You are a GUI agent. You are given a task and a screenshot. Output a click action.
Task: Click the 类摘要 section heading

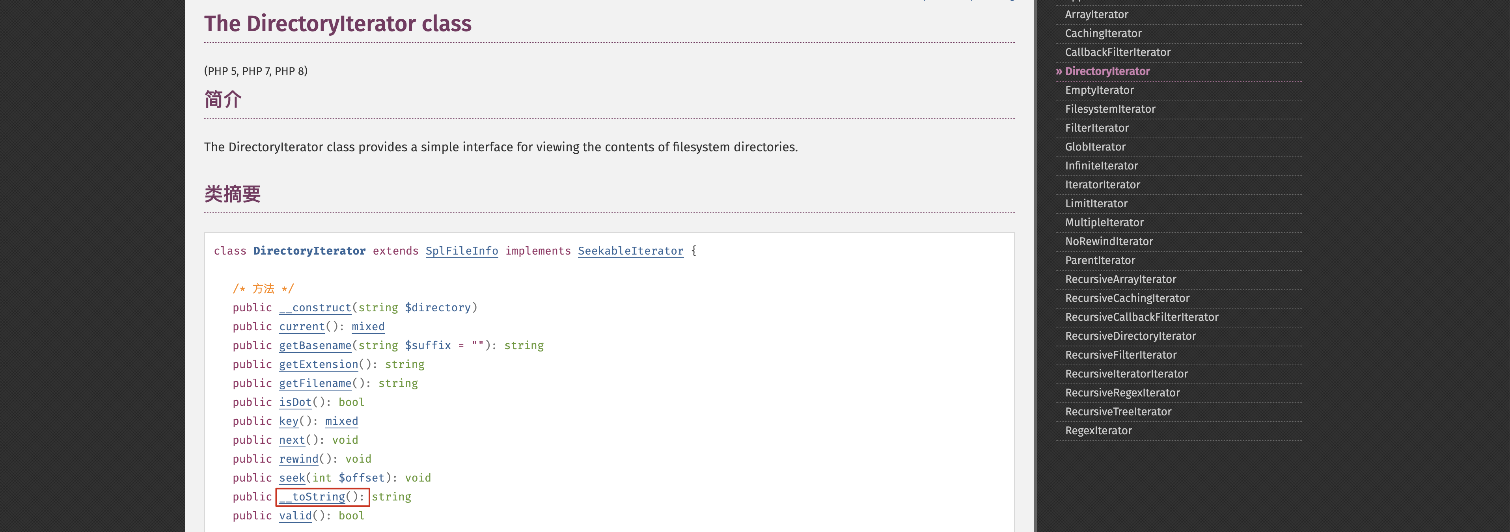[232, 194]
